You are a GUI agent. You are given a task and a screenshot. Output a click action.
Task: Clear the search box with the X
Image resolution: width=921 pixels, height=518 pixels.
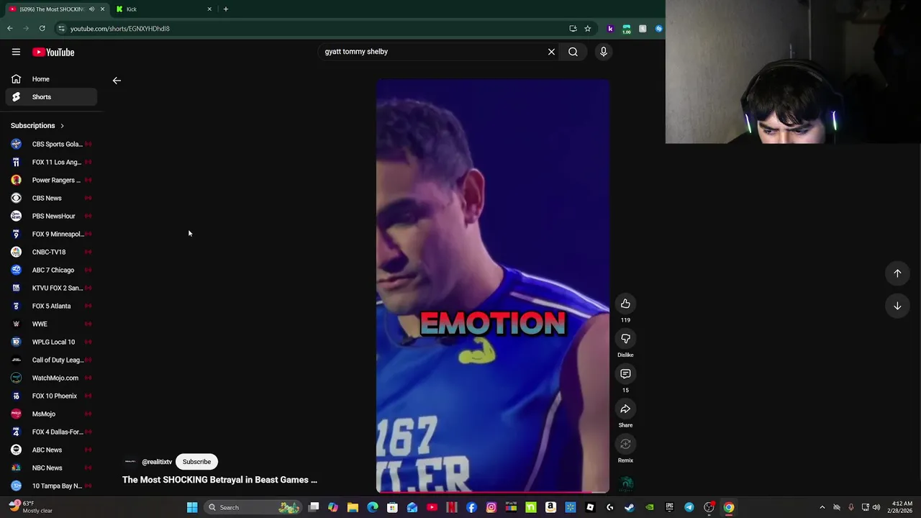click(x=551, y=52)
